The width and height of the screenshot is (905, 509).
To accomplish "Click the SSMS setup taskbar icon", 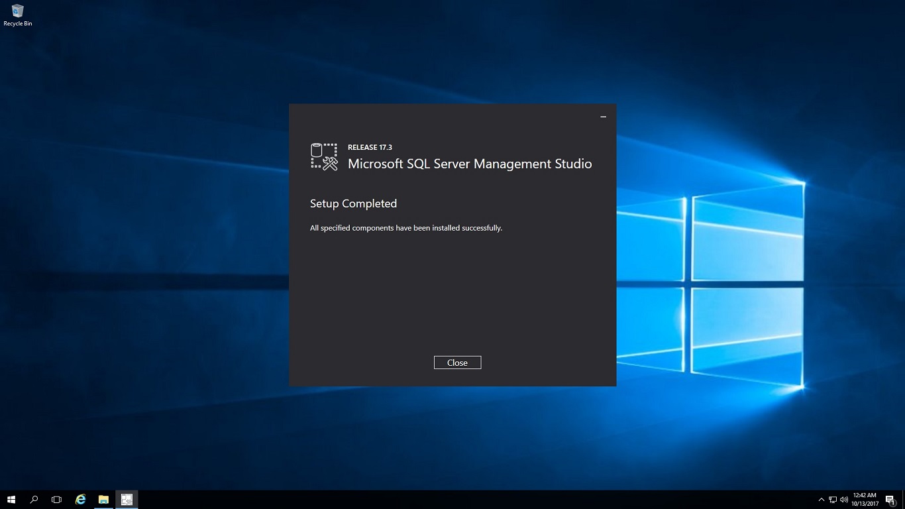I will (127, 499).
